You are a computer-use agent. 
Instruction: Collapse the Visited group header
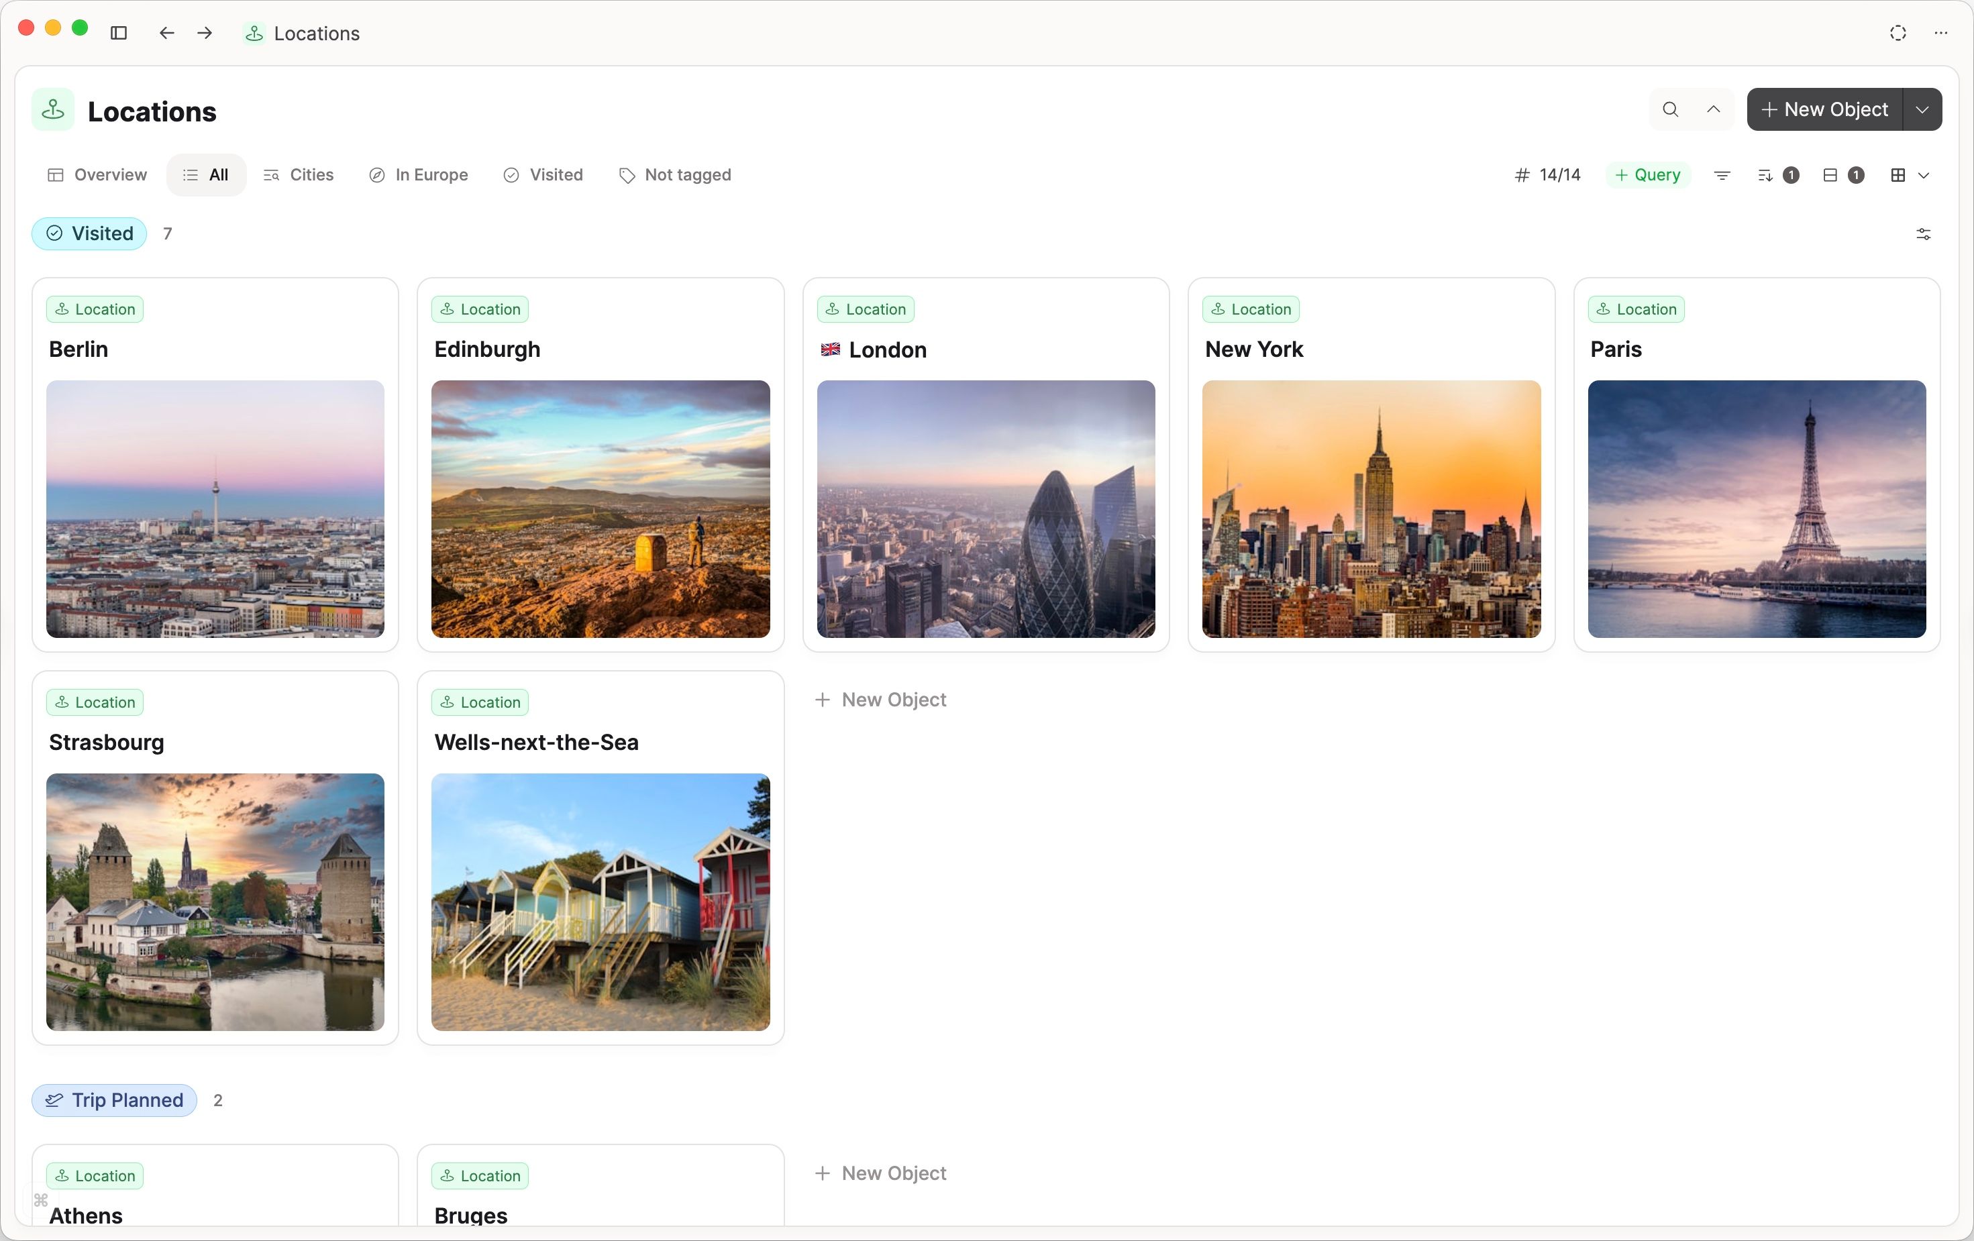89,233
